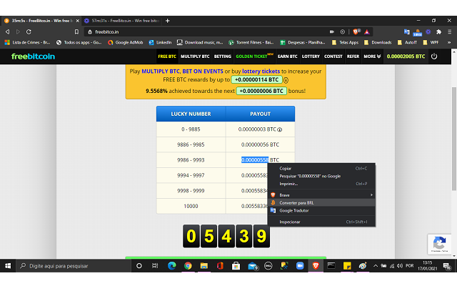Viewport: 457px width, 286px height.
Task: Open Microsoft Edge from taskbar
Action: click(x=171, y=266)
